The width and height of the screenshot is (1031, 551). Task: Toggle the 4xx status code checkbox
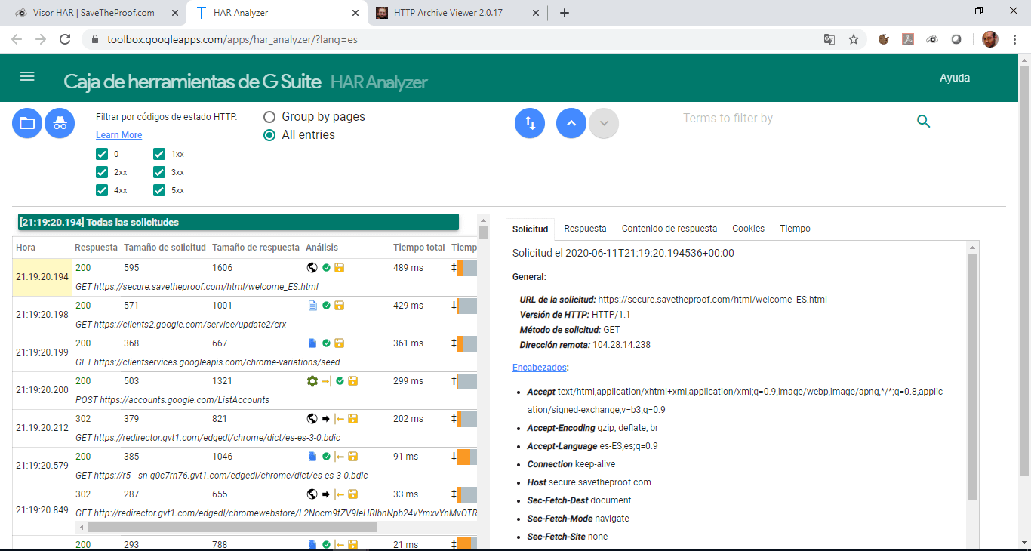(x=102, y=190)
